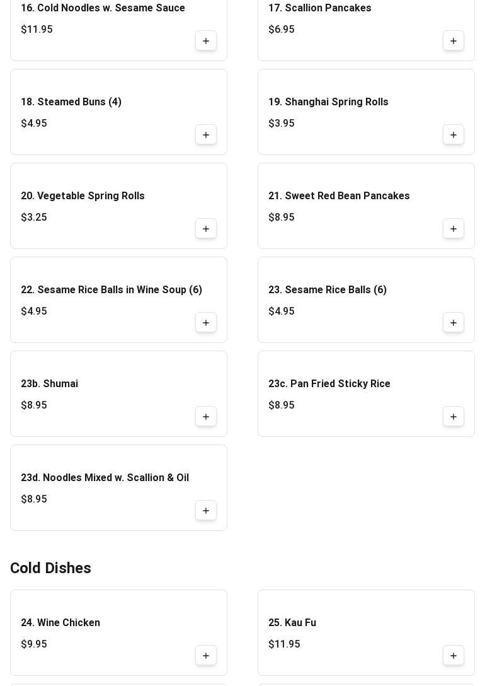The image size is (485, 686).
Task: Add Sesame Rice Balls in Wine Soup
Action: pyautogui.click(x=206, y=323)
